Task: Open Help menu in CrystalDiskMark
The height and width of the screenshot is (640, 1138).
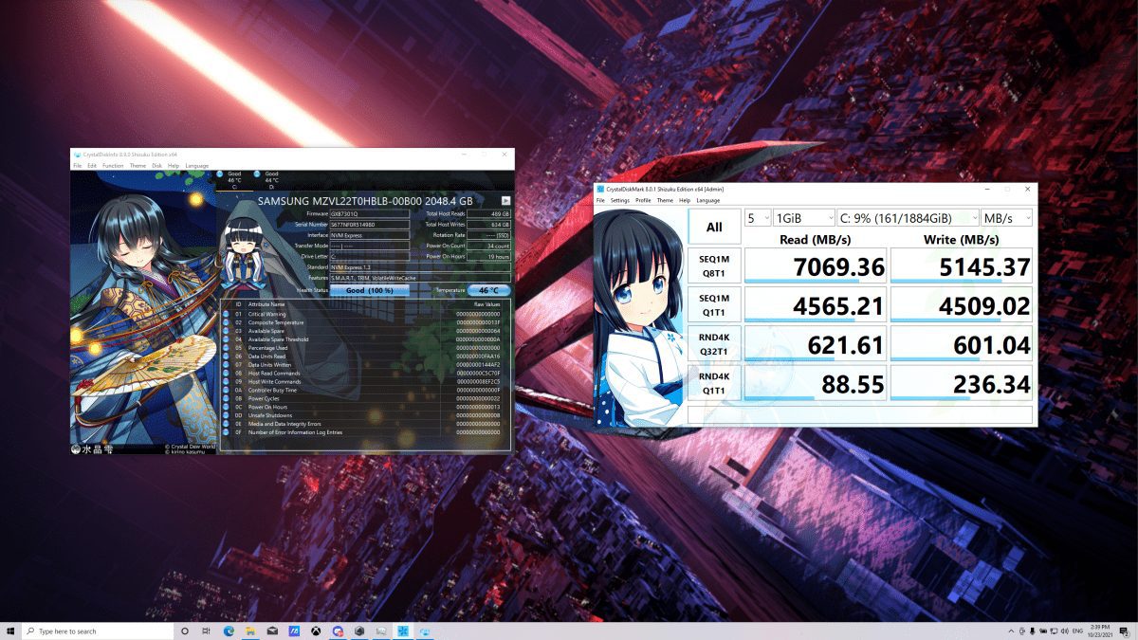Action: 686,200
